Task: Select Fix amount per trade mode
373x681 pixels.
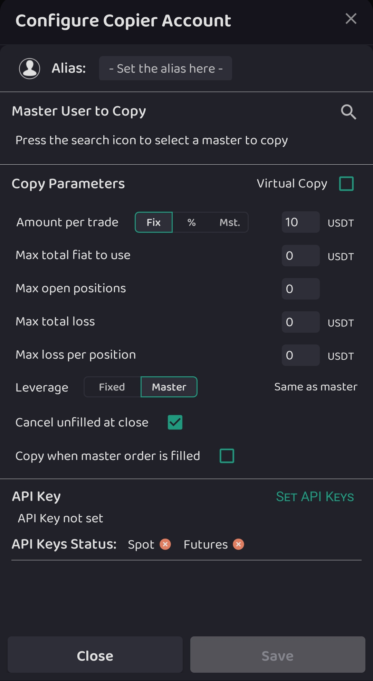Action: 154,222
